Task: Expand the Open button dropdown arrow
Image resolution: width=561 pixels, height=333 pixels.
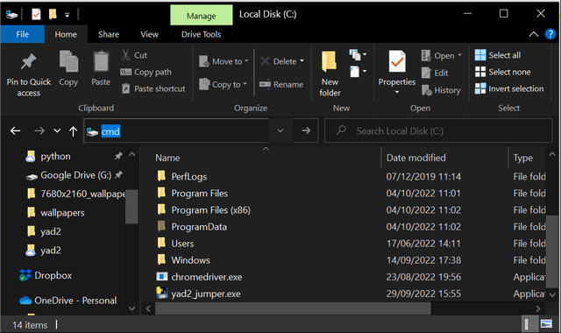Action: pos(459,55)
